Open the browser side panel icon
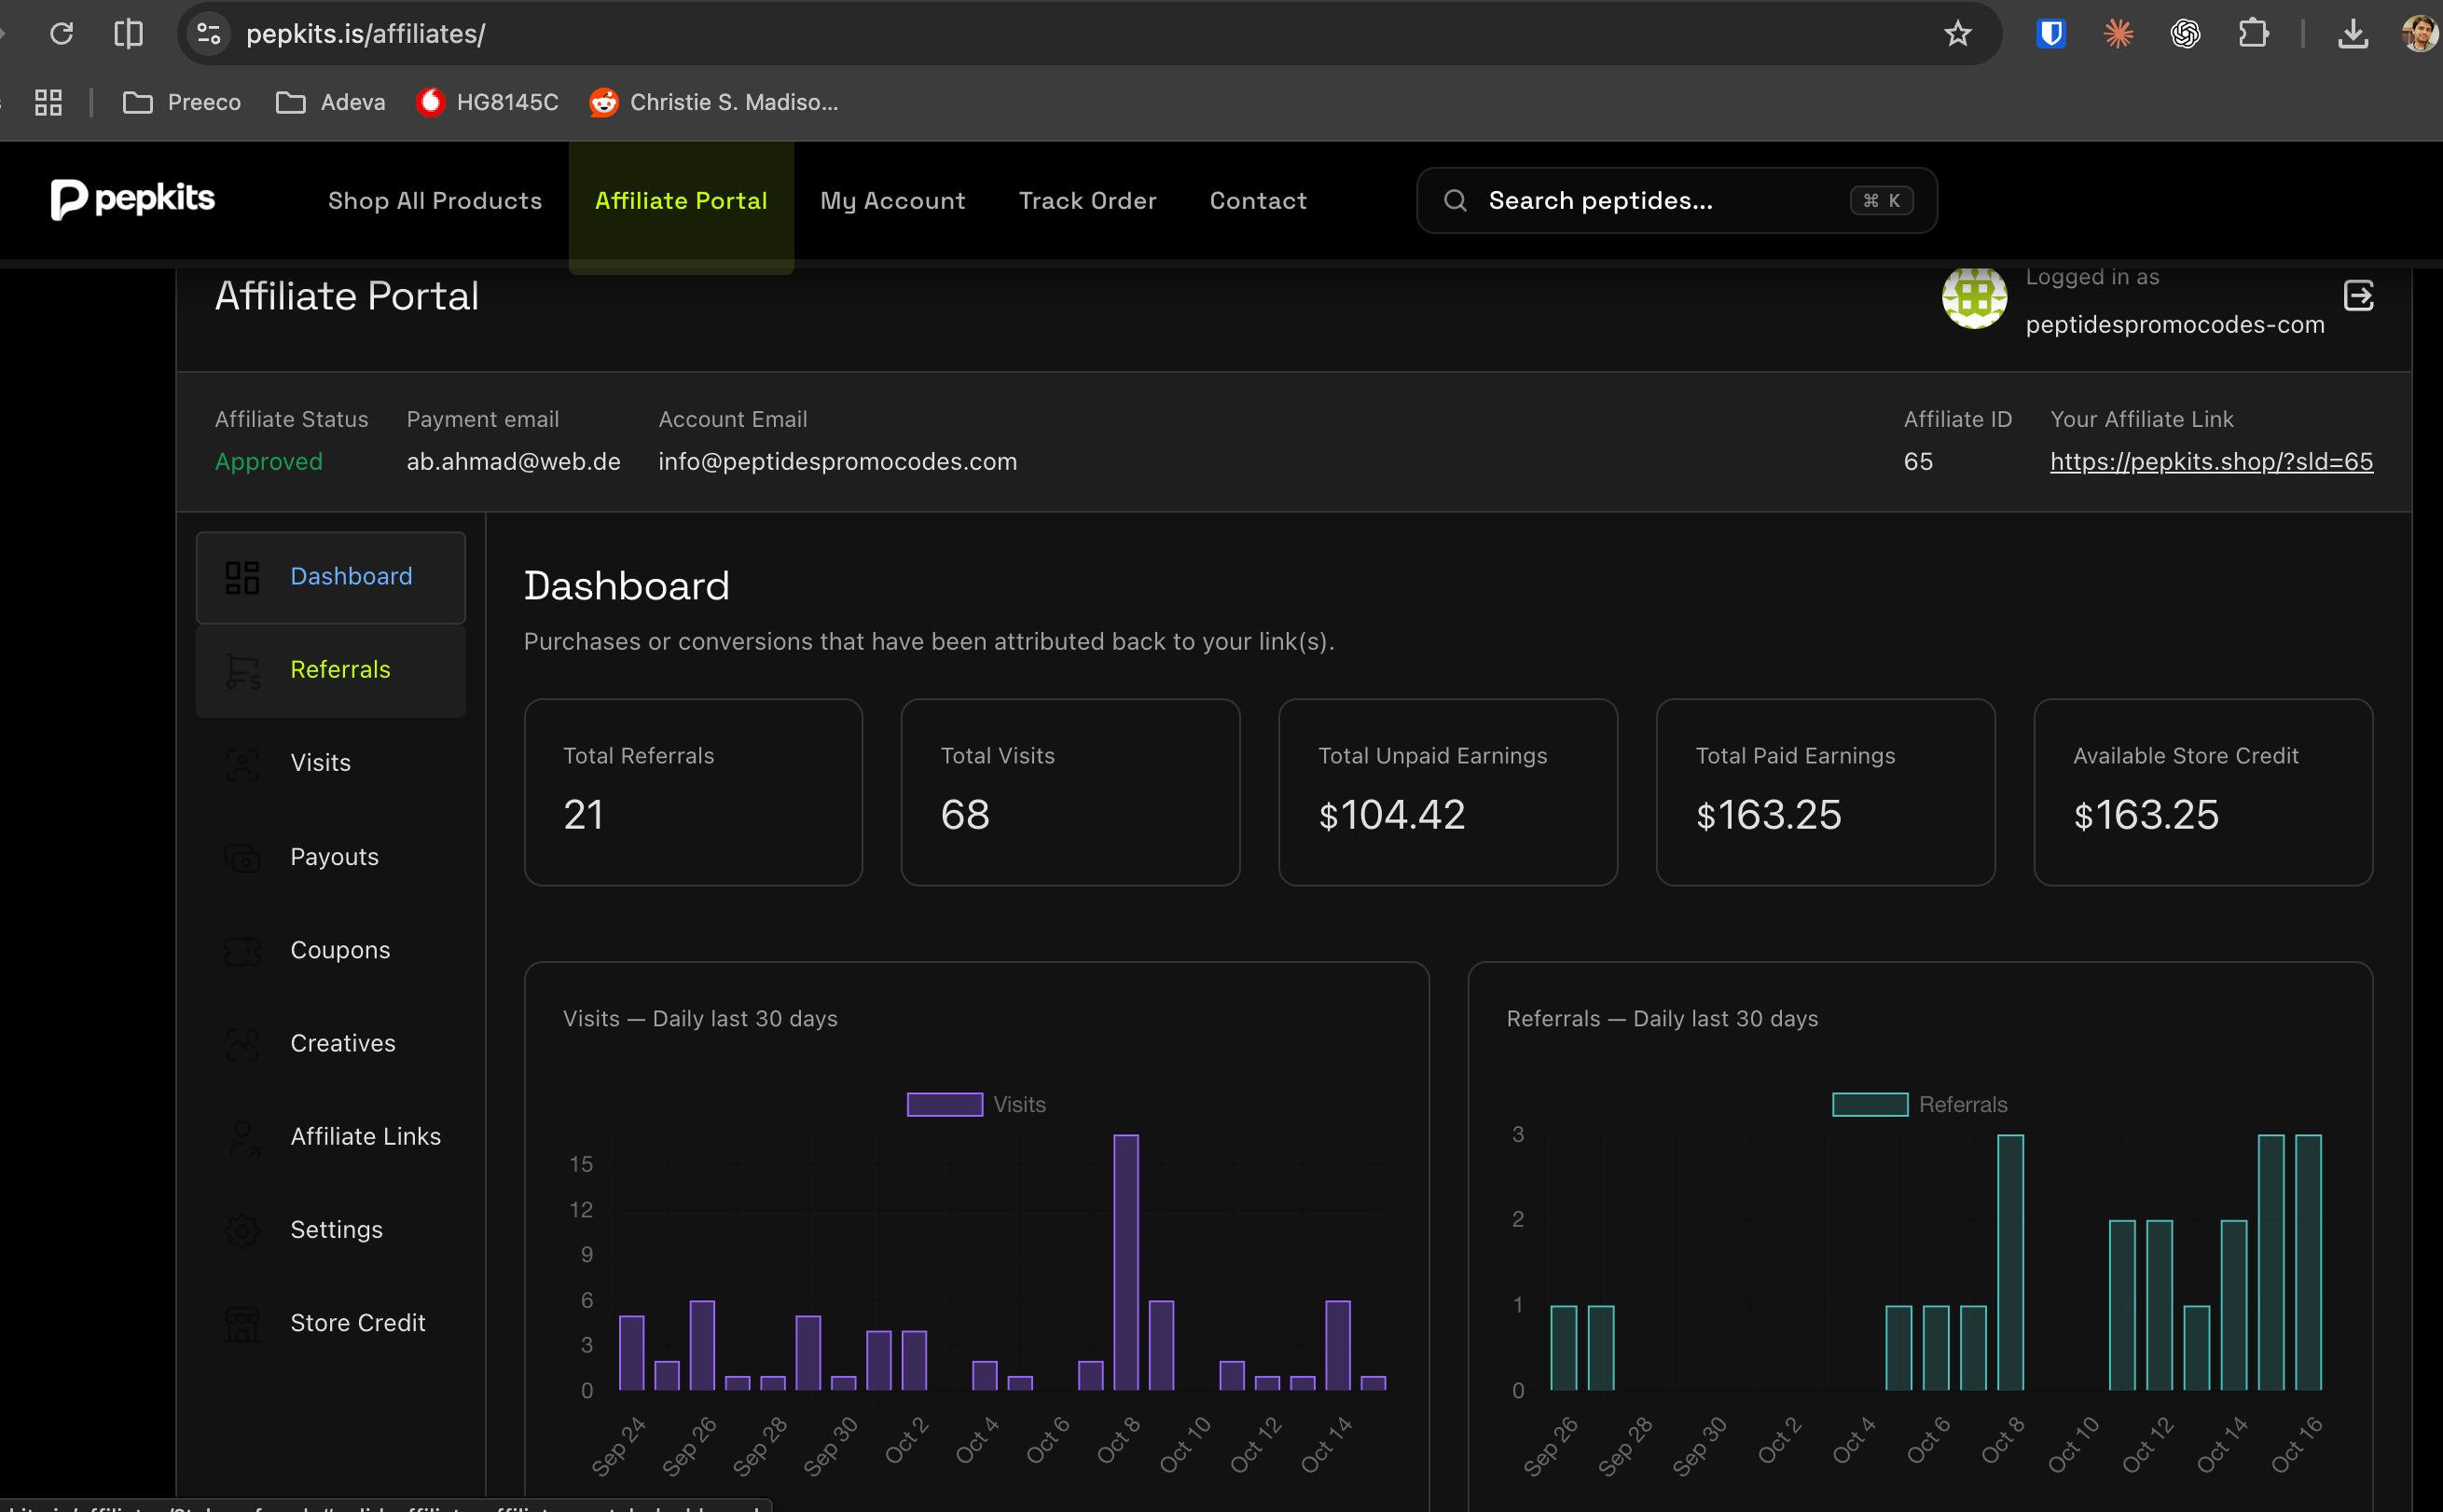2443x1512 pixels. (x=129, y=34)
